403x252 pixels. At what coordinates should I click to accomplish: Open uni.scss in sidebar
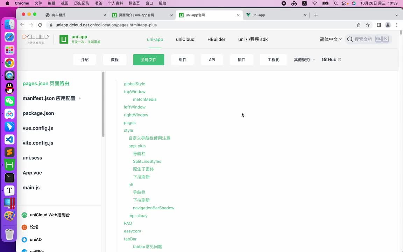click(x=33, y=158)
